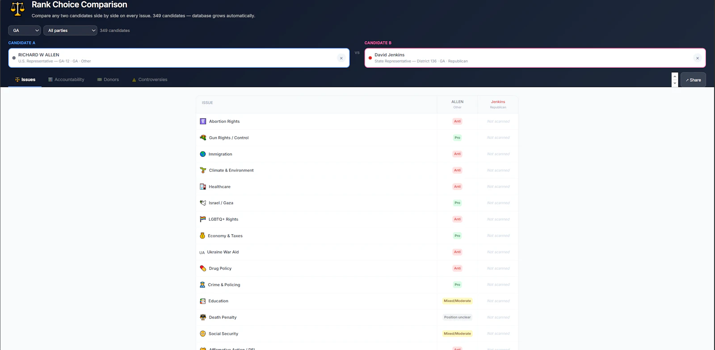Screen dimensions: 715x350
Task: Open the GA state dropdown
Action: click(x=25, y=30)
